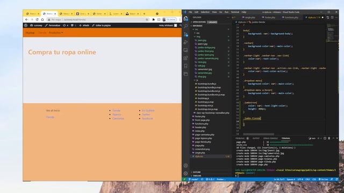Open a new browser tab with plus icon
This screenshot has height=193, width=344.
pos(144,13)
